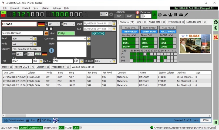This screenshot has width=219, height=130.
Task: Click the [QRZ.COM] link
Action: click(x=98, y=34)
